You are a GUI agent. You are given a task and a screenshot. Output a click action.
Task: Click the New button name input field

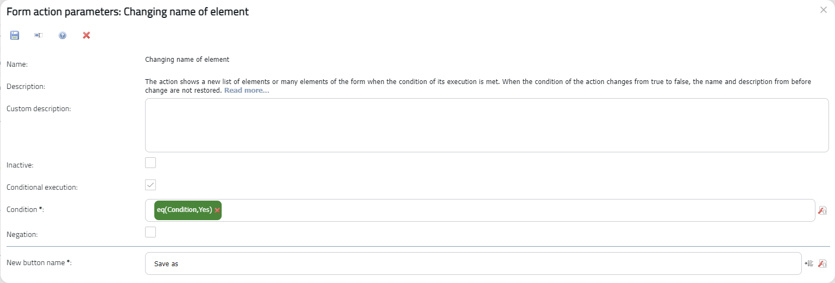(473, 263)
